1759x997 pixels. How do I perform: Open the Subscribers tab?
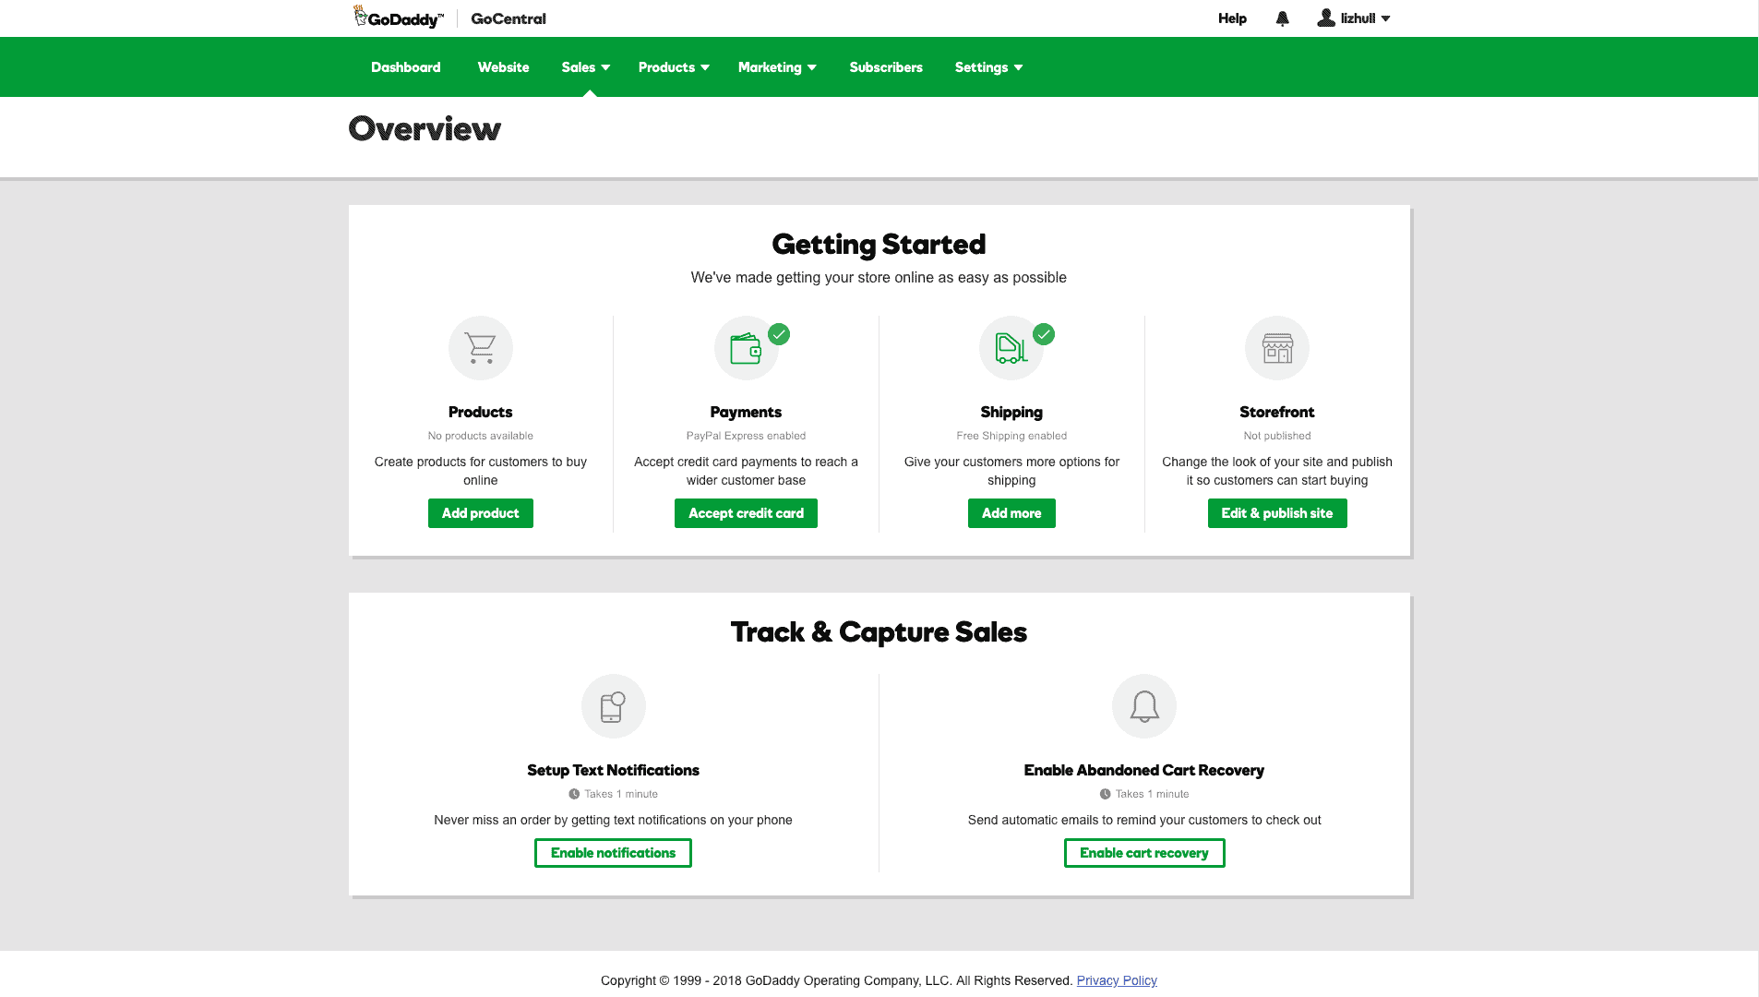point(886,67)
